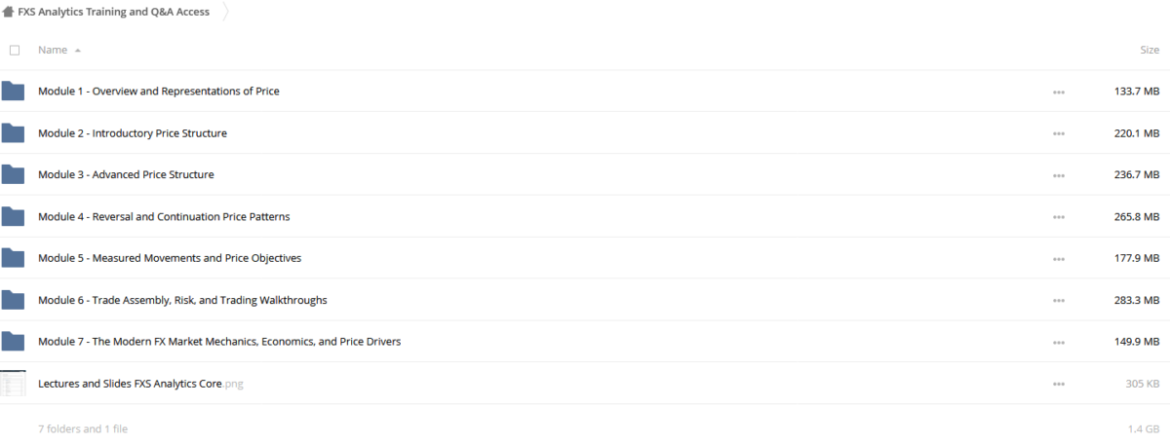
Task: Open Lectures and Slides FXS Analytics Core.png
Action: coord(139,384)
